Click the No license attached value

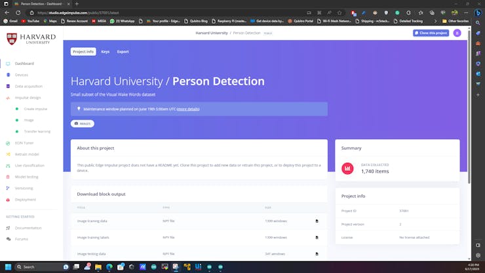(414, 238)
